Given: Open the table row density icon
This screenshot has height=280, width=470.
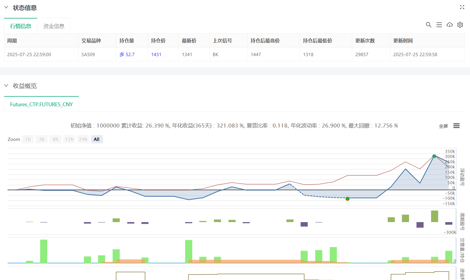Looking at the screenshot, I should point(439,25).
